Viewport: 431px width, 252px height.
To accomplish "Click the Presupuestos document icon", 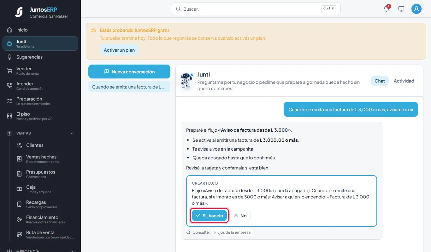I will [x=19, y=174].
